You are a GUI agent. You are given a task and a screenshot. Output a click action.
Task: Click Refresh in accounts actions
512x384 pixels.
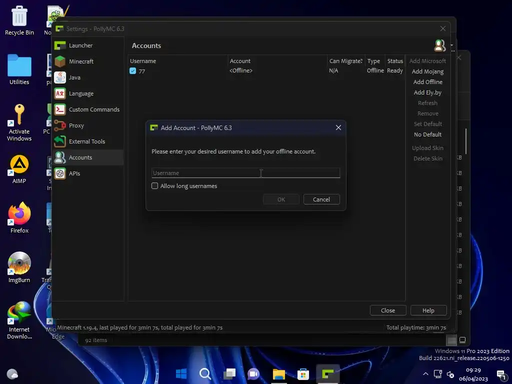[427, 103]
